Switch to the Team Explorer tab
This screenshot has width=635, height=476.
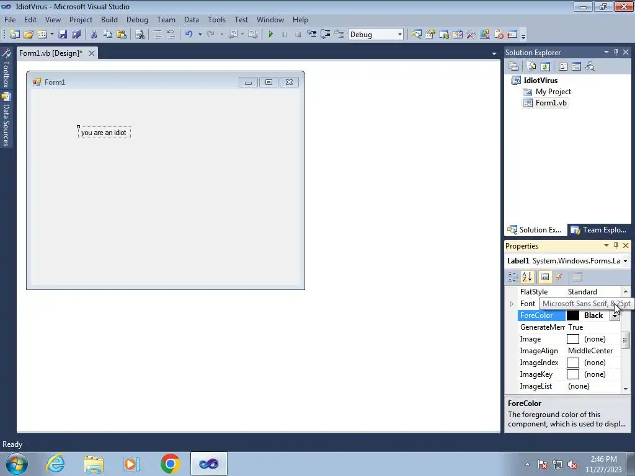pos(599,230)
